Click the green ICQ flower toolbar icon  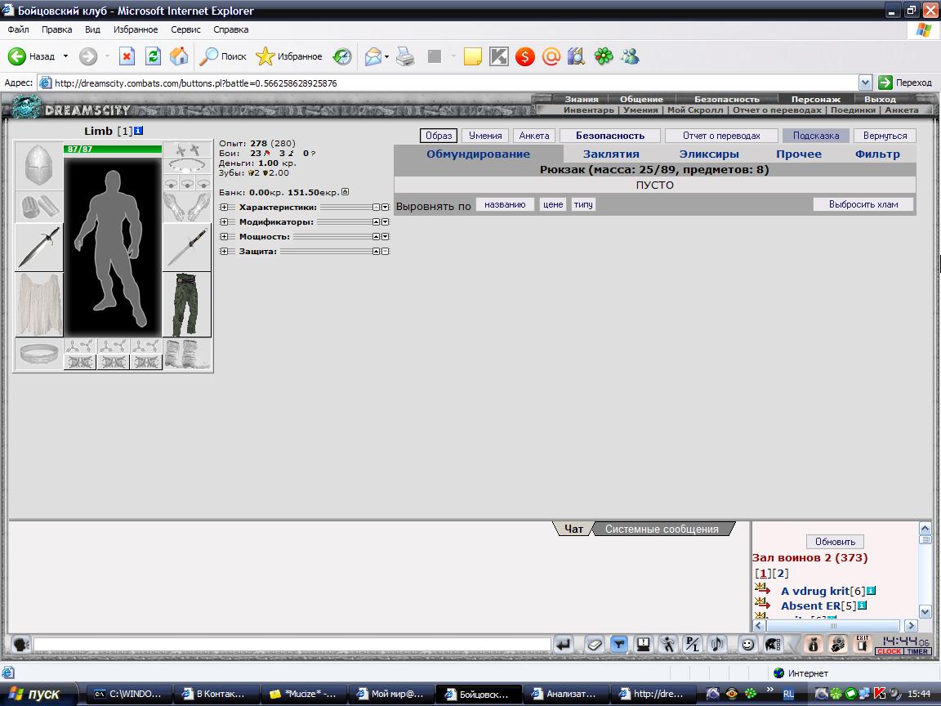604,56
